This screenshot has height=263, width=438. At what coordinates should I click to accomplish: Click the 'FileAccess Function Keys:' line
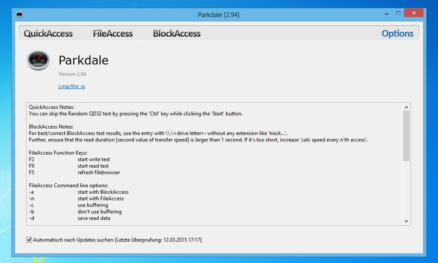[58, 153]
